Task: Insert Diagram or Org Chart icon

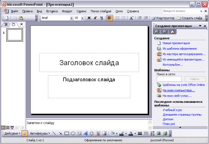Action: 92,133
